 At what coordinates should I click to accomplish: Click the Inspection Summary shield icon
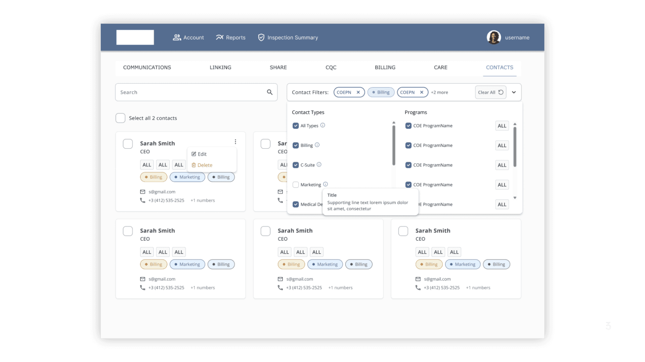pyautogui.click(x=261, y=37)
